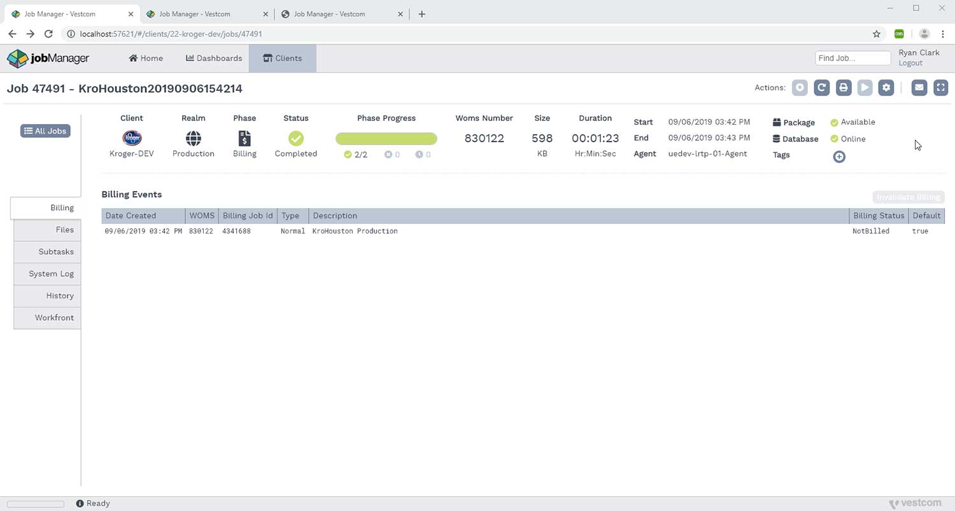Click the Completed status checkmark icon
The height and width of the screenshot is (511, 955).
296,138
